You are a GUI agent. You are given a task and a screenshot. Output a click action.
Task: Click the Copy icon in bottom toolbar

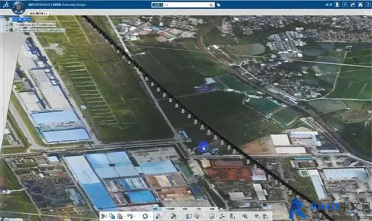112,216
